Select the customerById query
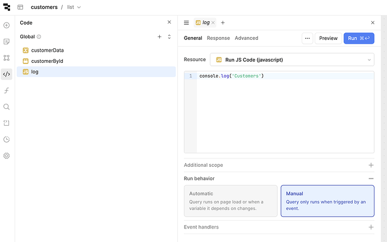This screenshot has height=242, width=387. pyautogui.click(x=96, y=61)
